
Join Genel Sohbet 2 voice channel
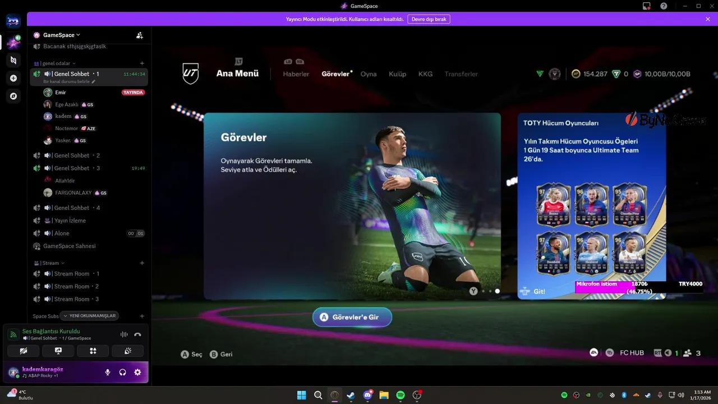(90, 155)
